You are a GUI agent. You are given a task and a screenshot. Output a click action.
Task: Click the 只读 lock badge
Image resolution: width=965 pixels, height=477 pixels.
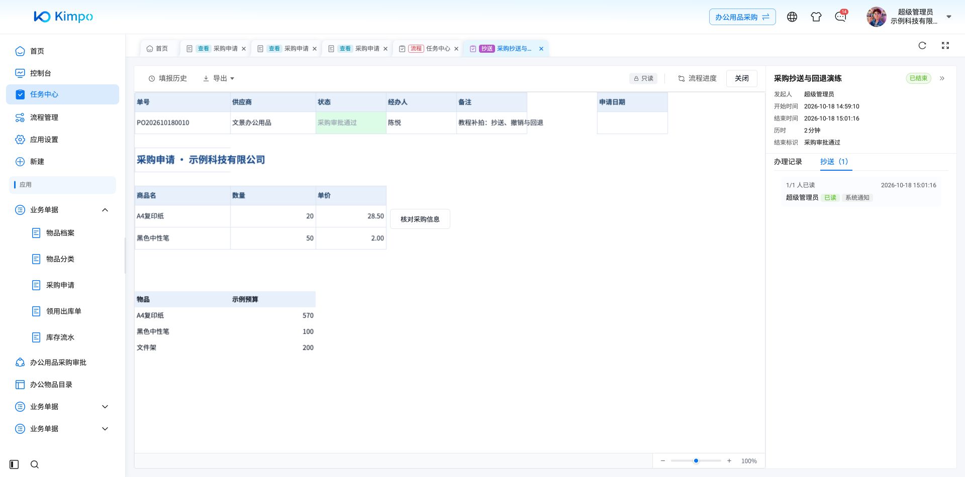click(x=643, y=78)
